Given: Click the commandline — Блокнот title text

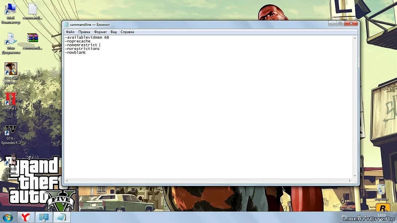Looking at the screenshot, I should pyautogui.click(x=90, y=25).
